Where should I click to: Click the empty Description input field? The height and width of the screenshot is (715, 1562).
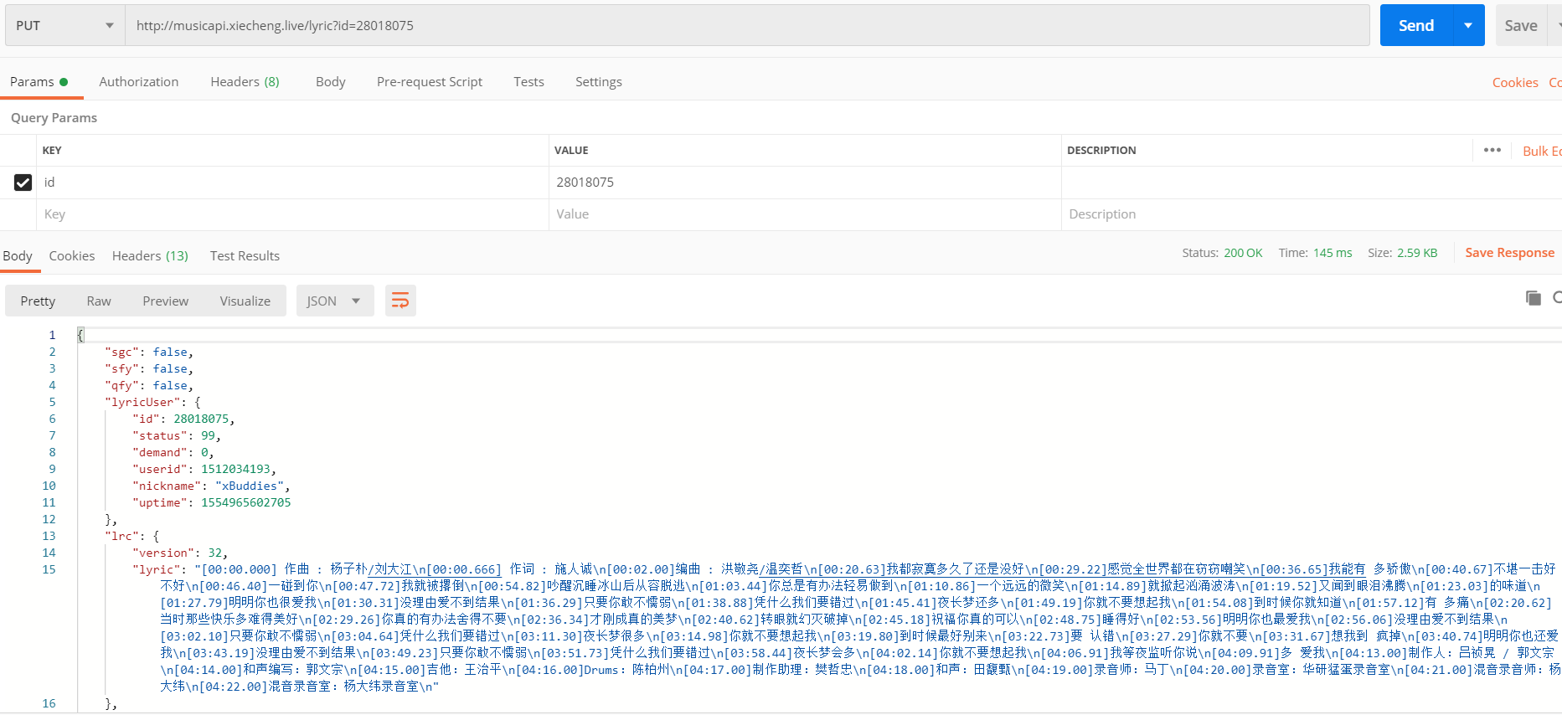[x=1312, y=214]
